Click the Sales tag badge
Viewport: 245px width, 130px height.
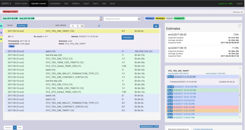[x=12, y=46]
